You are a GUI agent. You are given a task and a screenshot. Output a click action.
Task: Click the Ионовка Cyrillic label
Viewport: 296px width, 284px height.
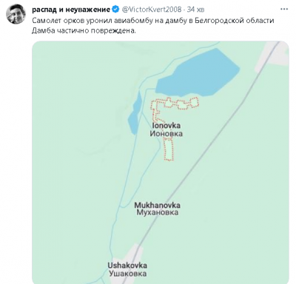click(166, 134)
